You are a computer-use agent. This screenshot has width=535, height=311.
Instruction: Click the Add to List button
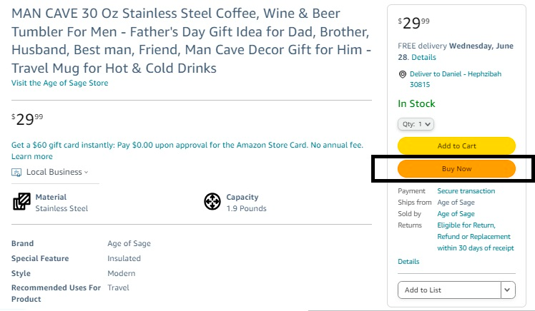449,290
